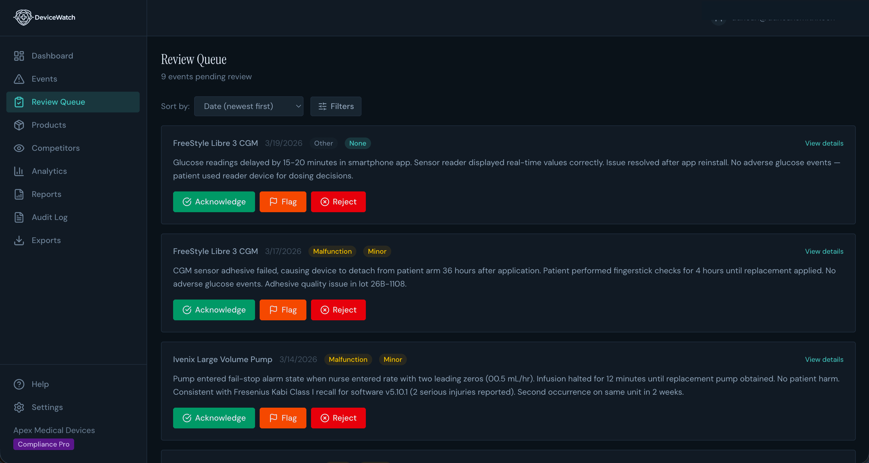The width and height of the screenshot is (869, 463).
Task: Acknowledge the FreeStyle Libre 3 glucose delay event
Action: click(214, 202)
